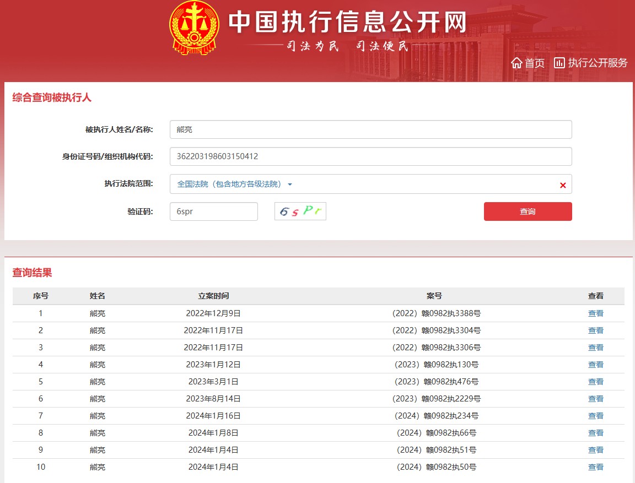Focus the 被执行人姓名/名称 input field
The height and width of the screenshot is (483, 635).
370,129
